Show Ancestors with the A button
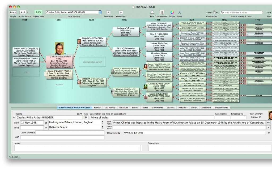 click(108, 12)
